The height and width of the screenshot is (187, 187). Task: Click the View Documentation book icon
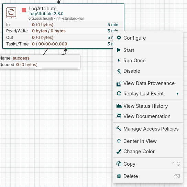click(x=119, y=116)
